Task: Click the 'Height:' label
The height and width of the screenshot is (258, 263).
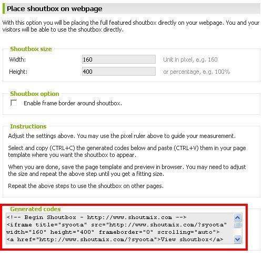Action: (18, 72)
